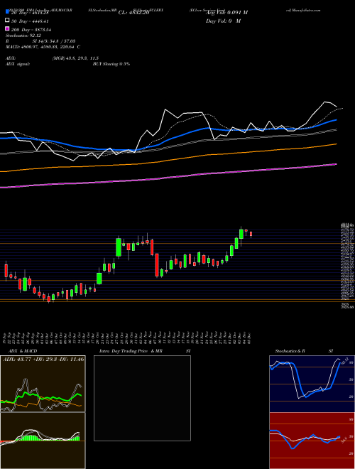Open the red RSI chart panel
This screenshot has height=469, width=355.
pyautogui.click(x=312, y=441)
